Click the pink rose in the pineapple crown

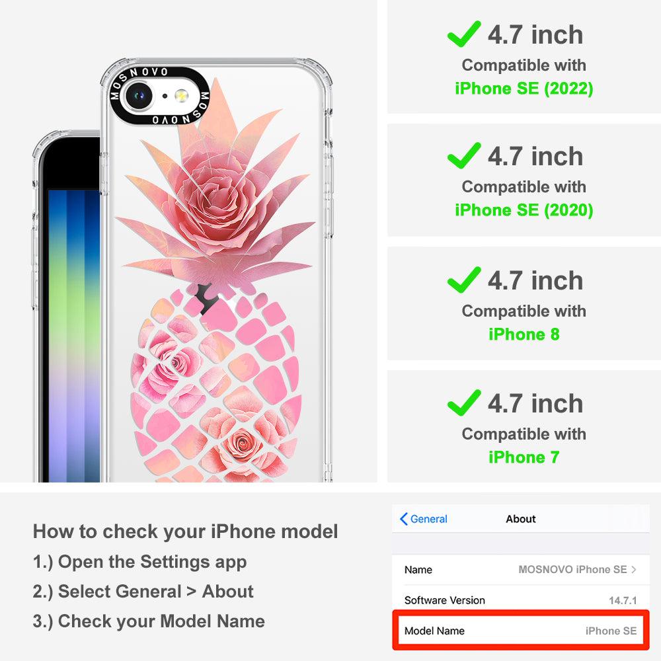[217, 202]
